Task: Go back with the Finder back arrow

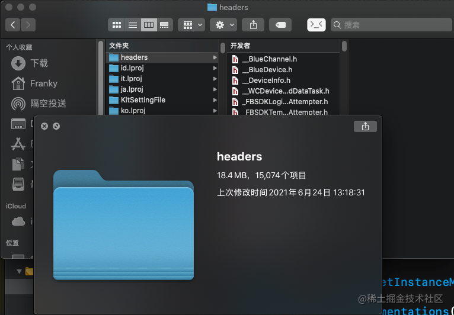Action: pos(12,25)
